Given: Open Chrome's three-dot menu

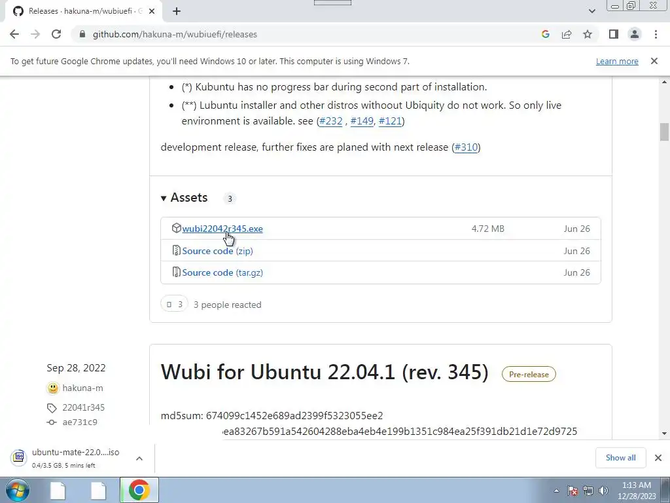Looking at the screenshot, I should click(x=656, y=34).
